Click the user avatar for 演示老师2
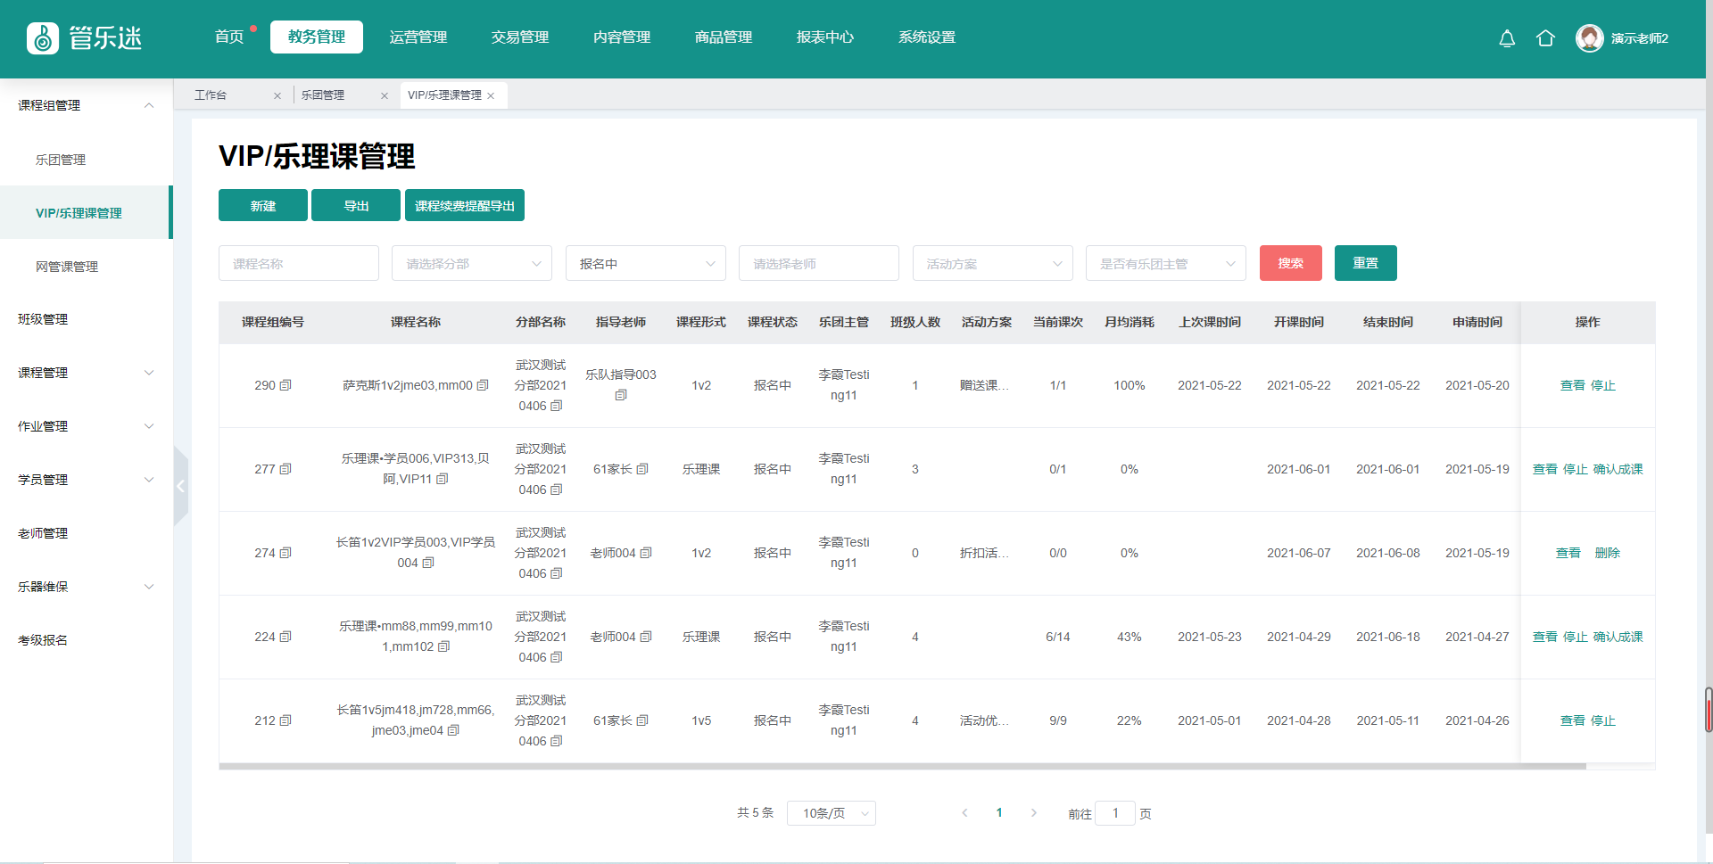Viewport: 1713px width, 864px height. pos(1589,38)
